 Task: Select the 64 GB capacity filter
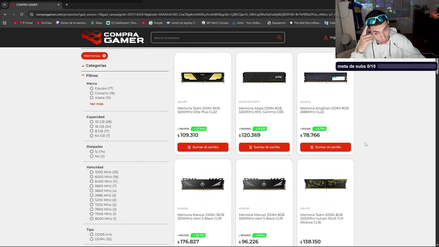click(92, 136)
